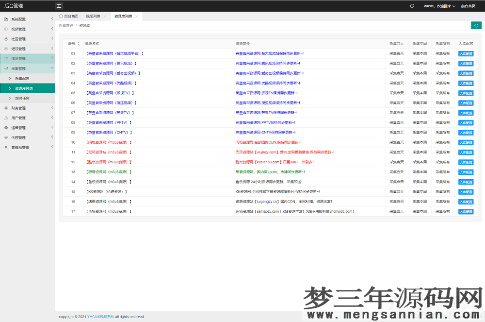Image resolution: width=485 pixels, height=322 pixels.
Task: Switch to the 视频列表 tab
Action: [90, 17]
